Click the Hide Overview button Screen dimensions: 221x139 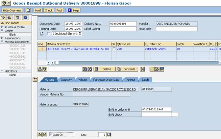(12, 10)
